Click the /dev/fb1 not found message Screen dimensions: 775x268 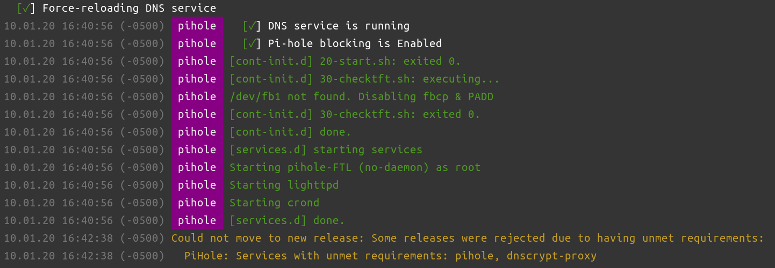coord(361,96)
